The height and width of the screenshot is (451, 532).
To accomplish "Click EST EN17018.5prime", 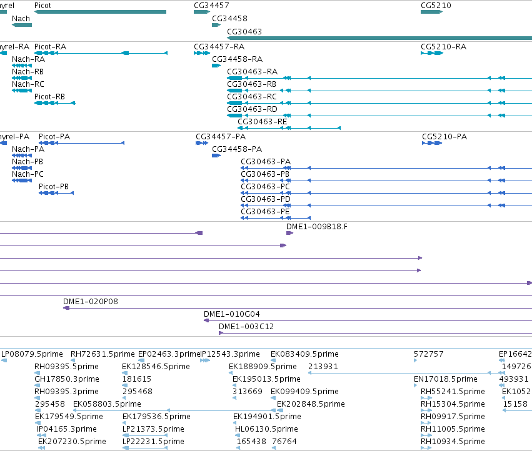I will 415,385.
